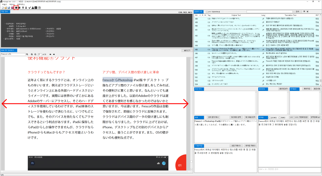This screenshot has width=322, height=176.
Task: Insert opening <i> tag button
Action: click(291, 117)
